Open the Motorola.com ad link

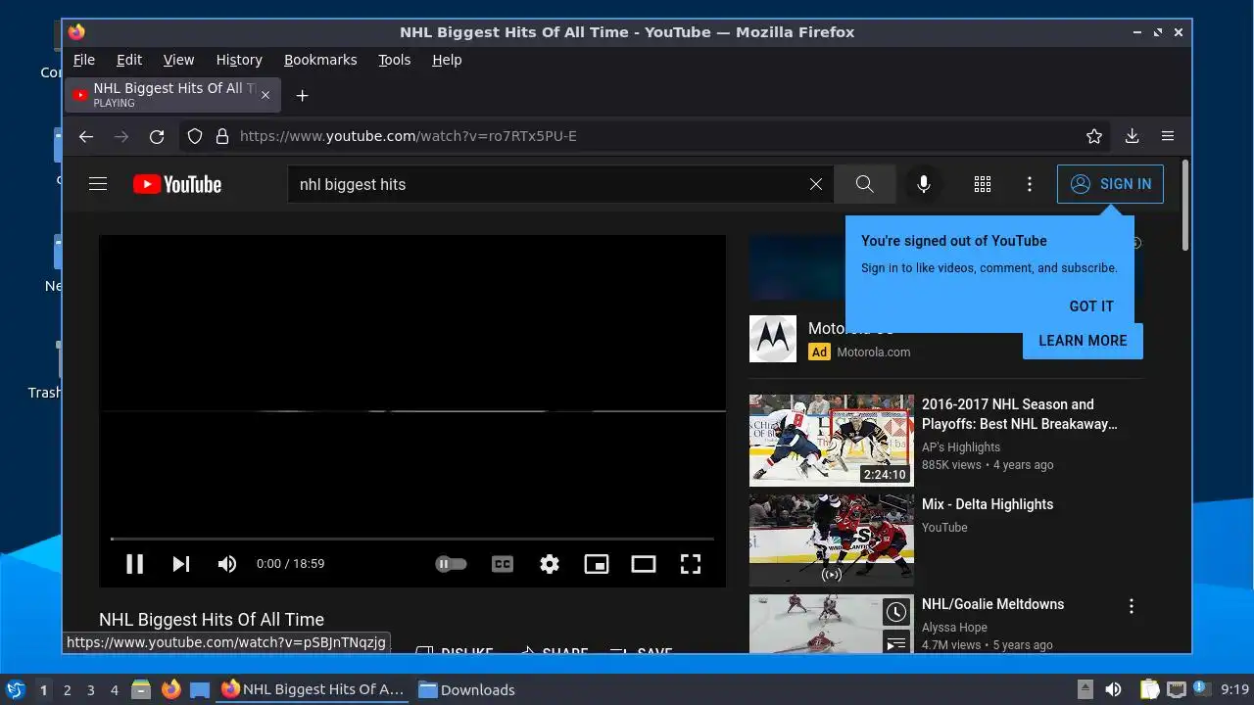[873, 352]
